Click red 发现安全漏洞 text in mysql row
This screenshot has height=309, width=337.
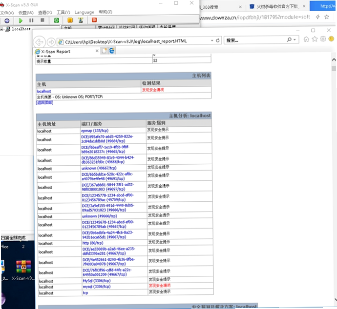coord(160,286)
